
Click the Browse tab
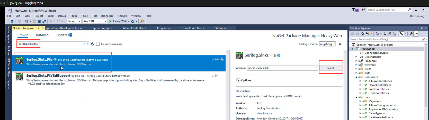[23, 35]
